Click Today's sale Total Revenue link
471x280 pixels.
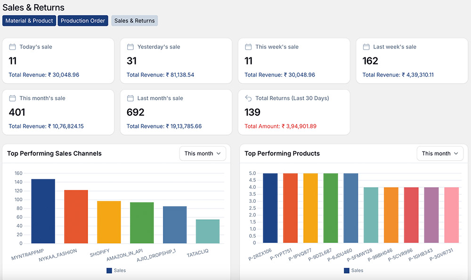(x=44, y=75)
